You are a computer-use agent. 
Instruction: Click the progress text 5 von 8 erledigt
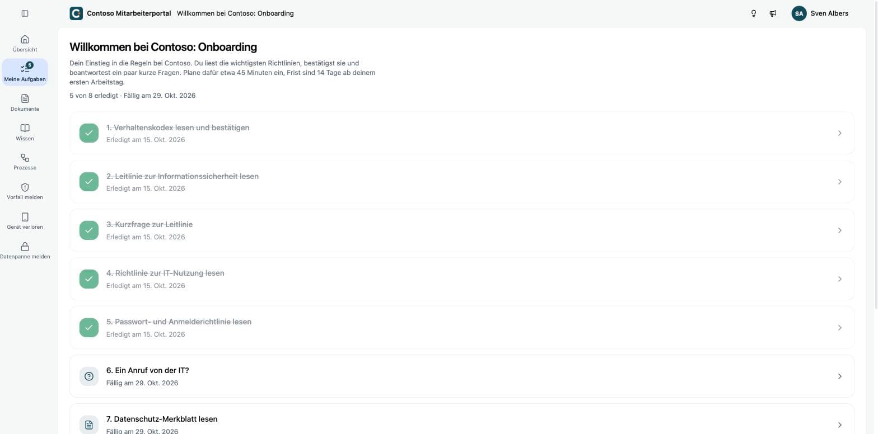click(94, 96)
